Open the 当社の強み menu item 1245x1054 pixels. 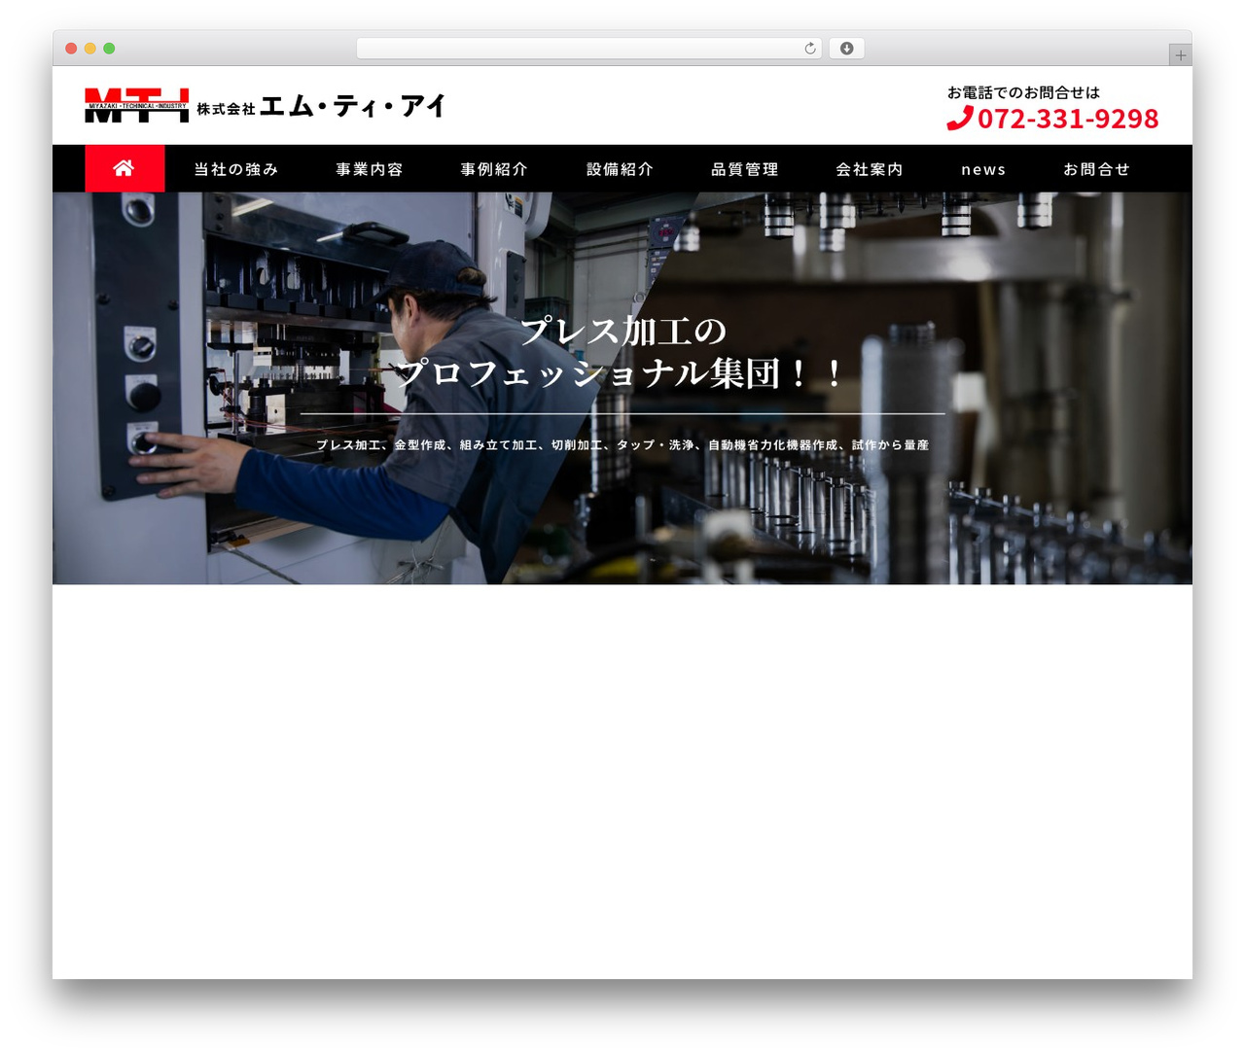point(236,169)
